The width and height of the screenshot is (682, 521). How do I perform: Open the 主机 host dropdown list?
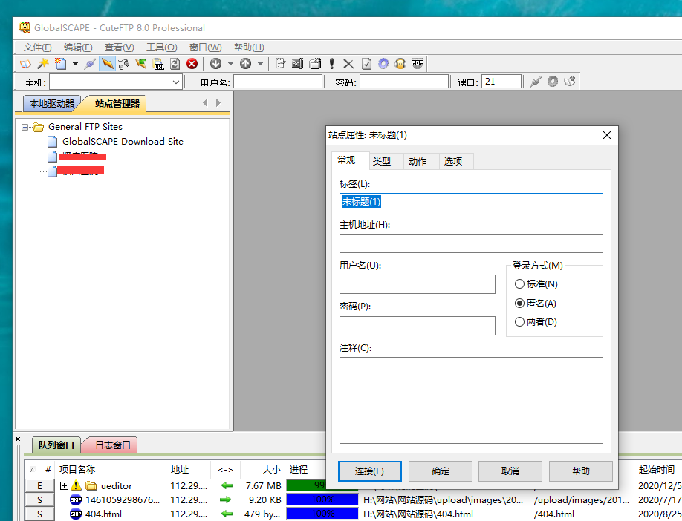(x=176, y=82)
